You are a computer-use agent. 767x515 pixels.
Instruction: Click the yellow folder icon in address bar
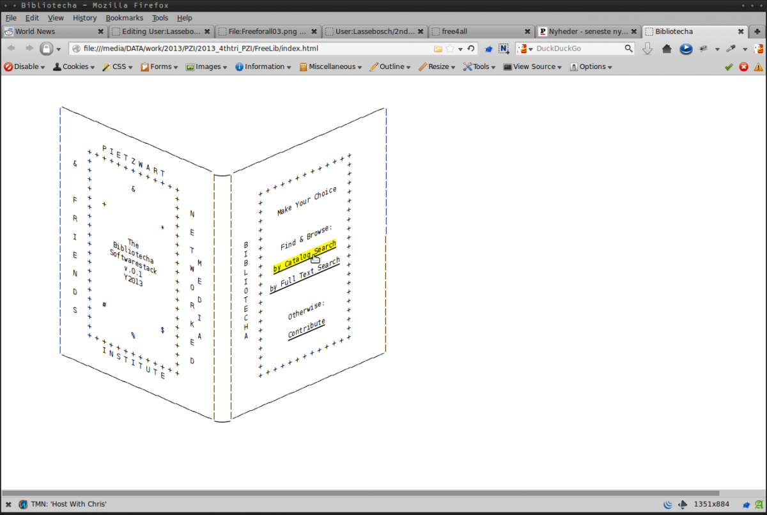(x=438, y=49)
